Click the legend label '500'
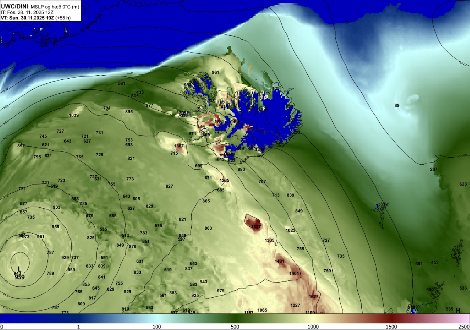This screenshot has width=470, height=330. click(235, 327)
